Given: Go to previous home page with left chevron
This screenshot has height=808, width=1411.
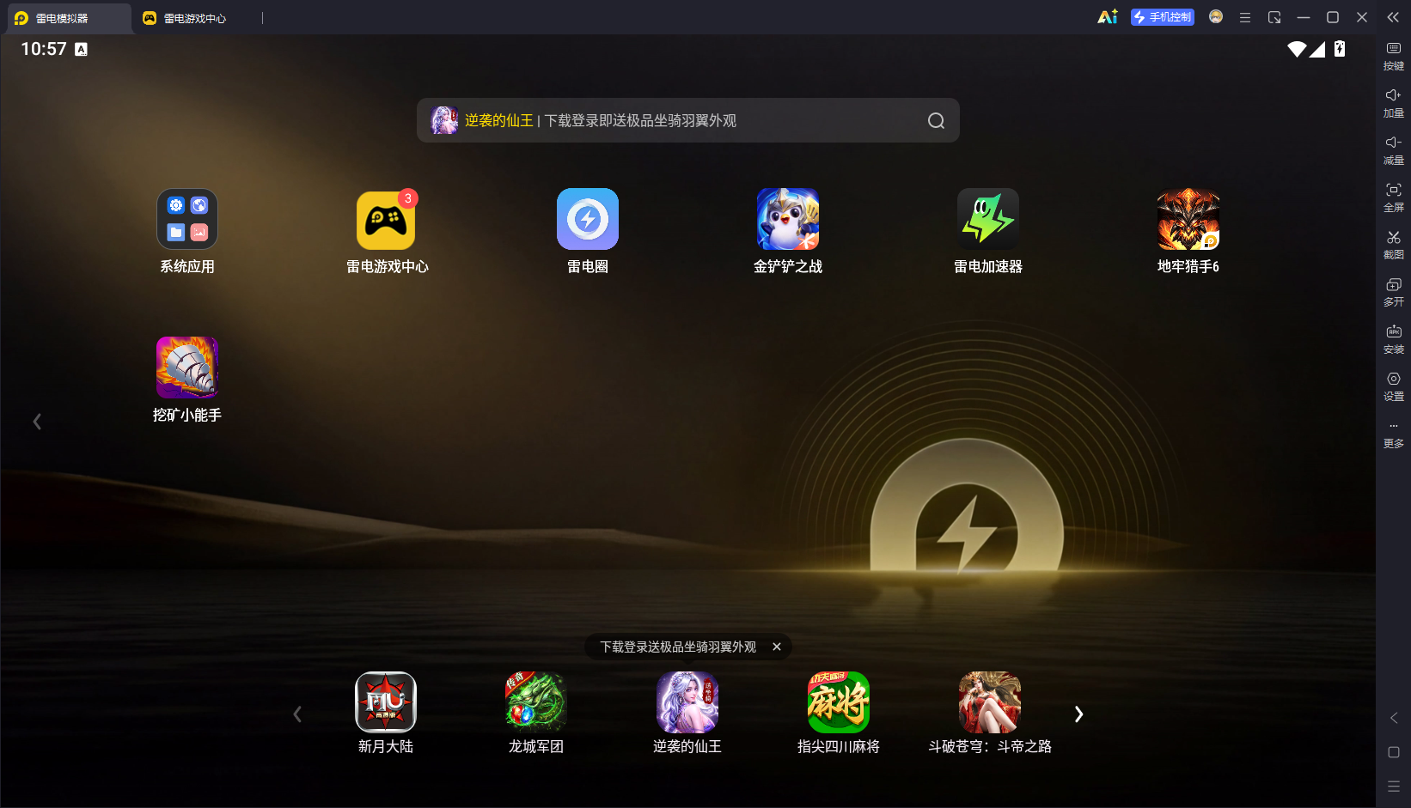Looking at the screenshot, I should click(37, 422).
